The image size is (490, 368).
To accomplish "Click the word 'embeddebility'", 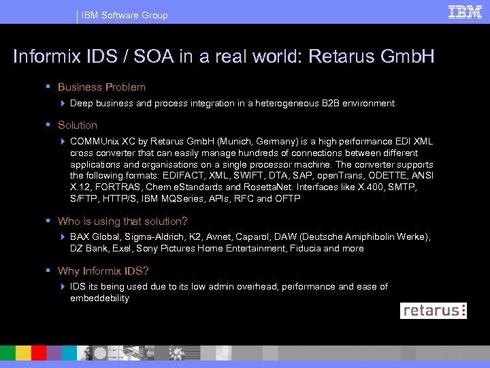I will tap(99, 298).
